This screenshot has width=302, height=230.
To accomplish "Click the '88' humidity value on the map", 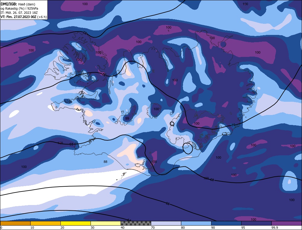I will click(105, 162).
